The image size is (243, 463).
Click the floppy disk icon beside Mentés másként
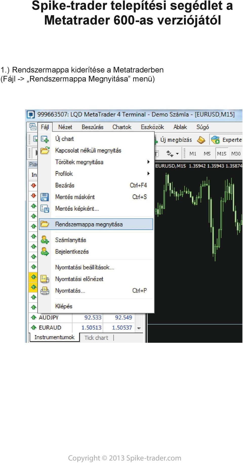(45, 197)
